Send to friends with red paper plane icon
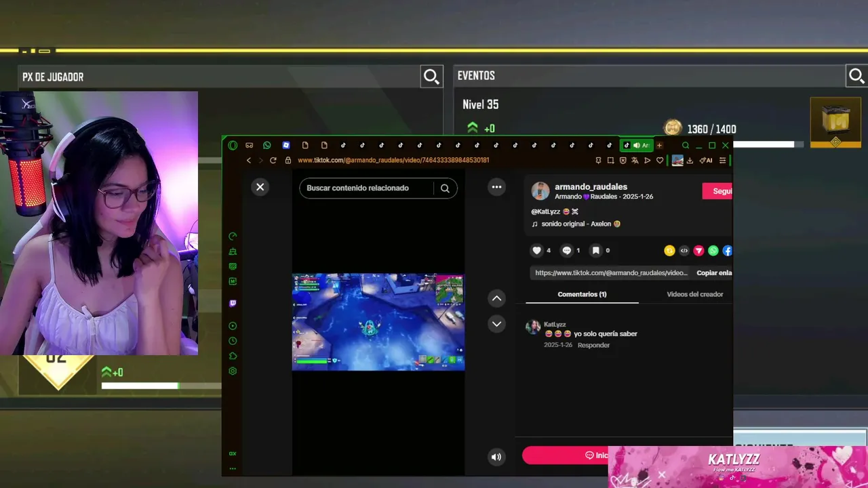This screenshot has width=868, height=488. 698,251
